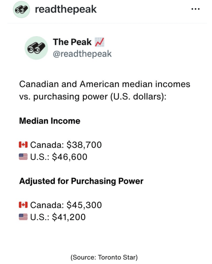212x264 pixels.
Task: Click the 'Canadian and American median incomes' line
Action: (105, 84)
